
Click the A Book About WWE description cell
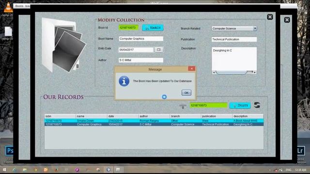[248, 120]
